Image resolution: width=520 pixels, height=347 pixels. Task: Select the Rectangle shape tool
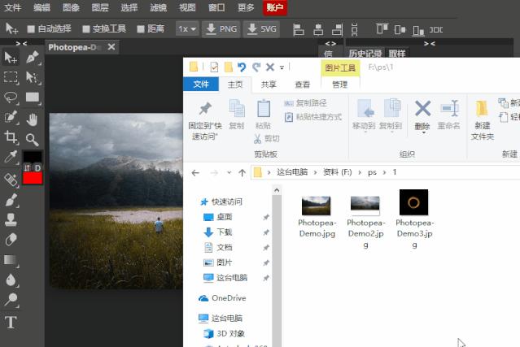[x=33, y=97]
